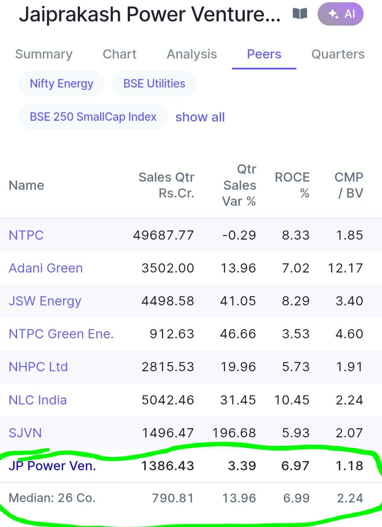Click SJVN sales variation 196.68
382x527 pixels.
tap(234, 433)
